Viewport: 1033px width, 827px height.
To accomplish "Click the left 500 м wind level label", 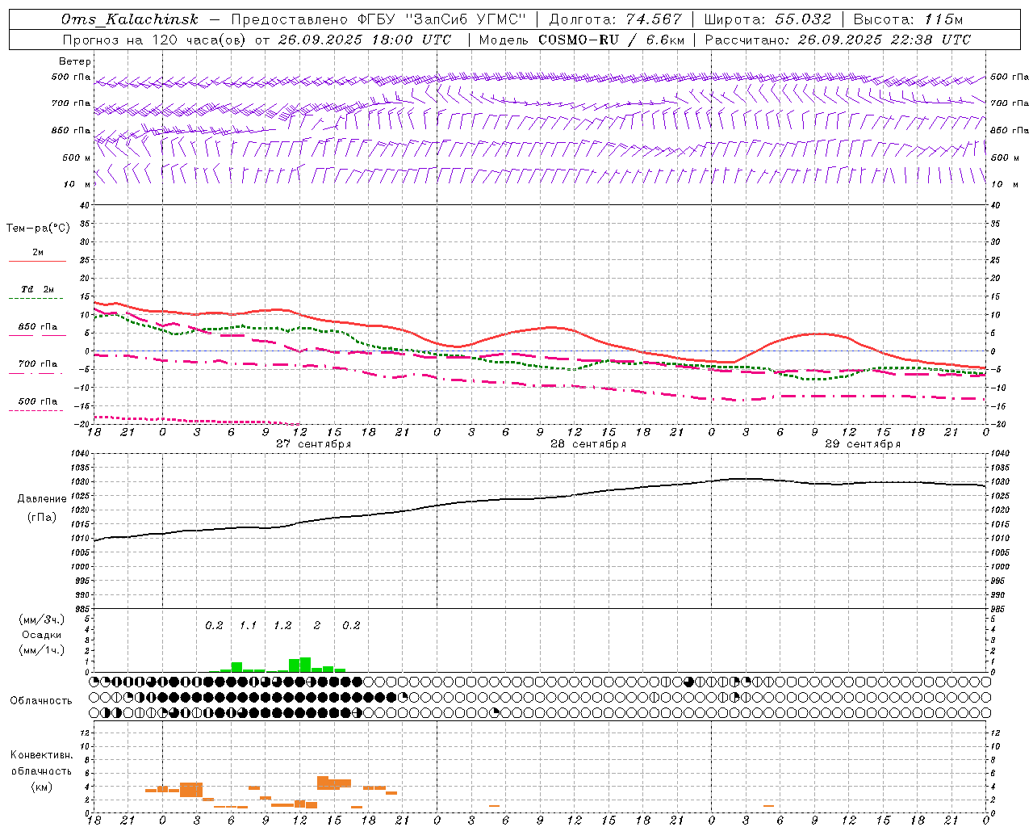I will [x=77, y=157].
